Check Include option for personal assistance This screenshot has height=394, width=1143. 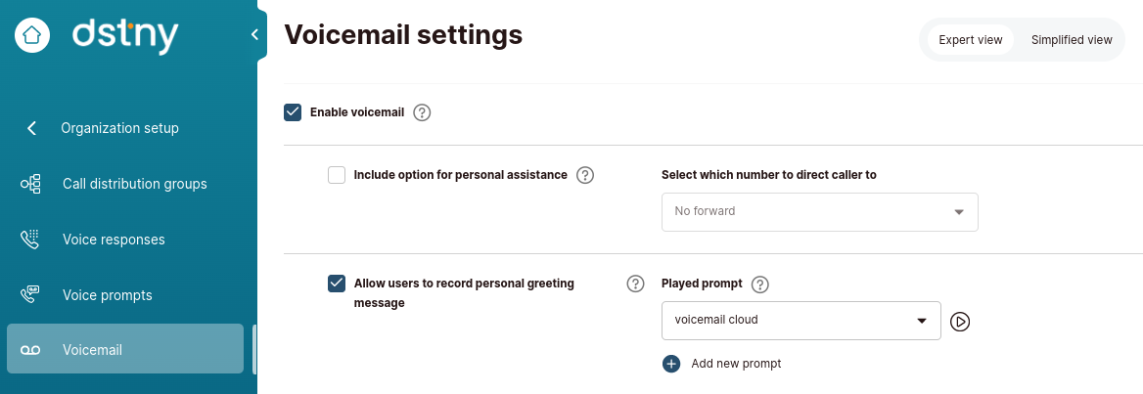(x=337, y=176)
